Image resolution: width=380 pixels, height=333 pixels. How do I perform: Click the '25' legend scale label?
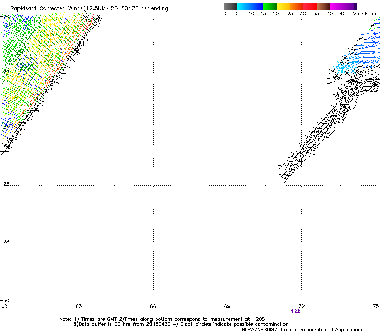point(290,14)
